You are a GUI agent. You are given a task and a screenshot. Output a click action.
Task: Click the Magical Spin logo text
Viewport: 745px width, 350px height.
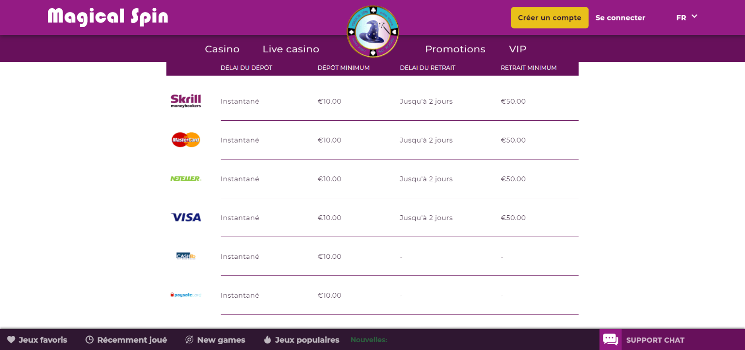tap(108, 17)
